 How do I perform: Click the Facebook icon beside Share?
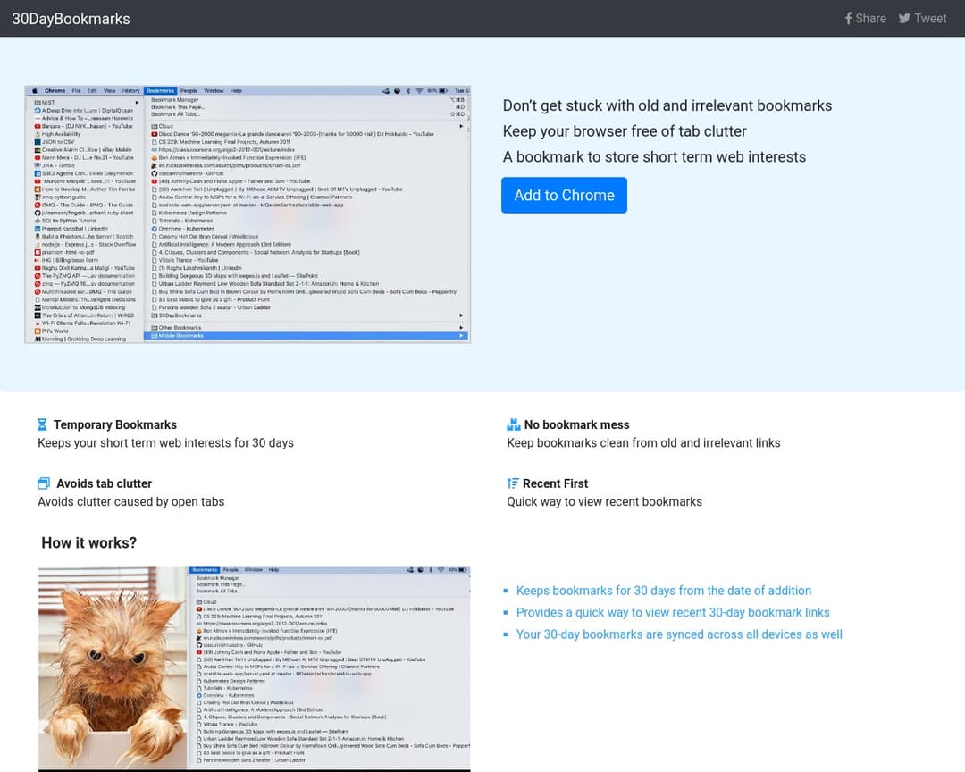pos(849,19)
